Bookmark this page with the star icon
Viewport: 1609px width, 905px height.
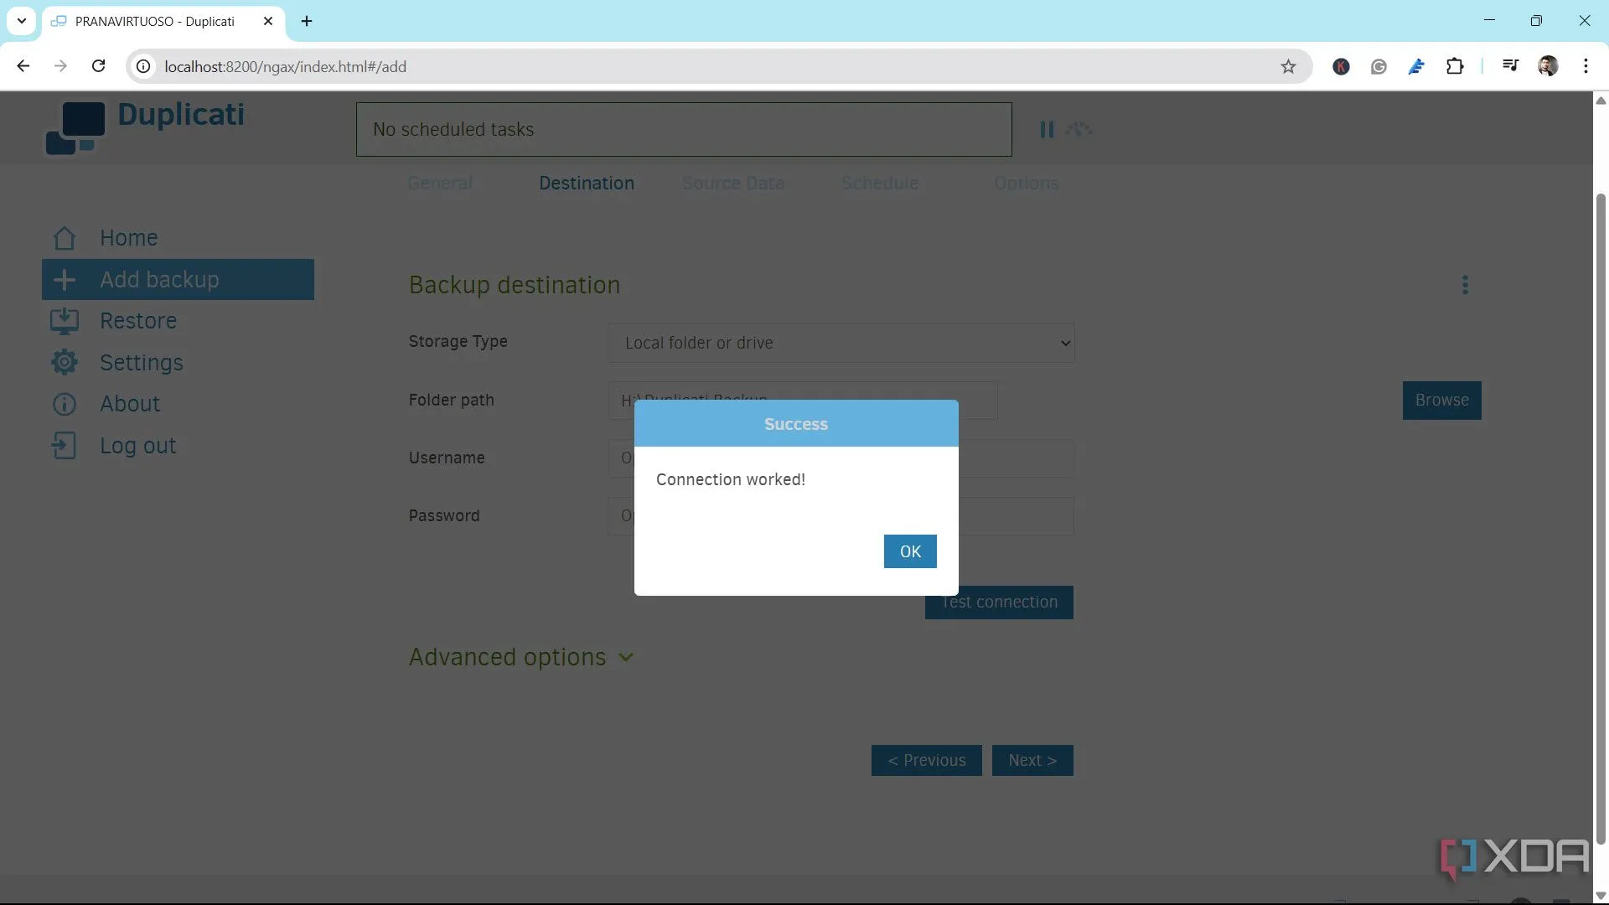(x=1288, y=67)
